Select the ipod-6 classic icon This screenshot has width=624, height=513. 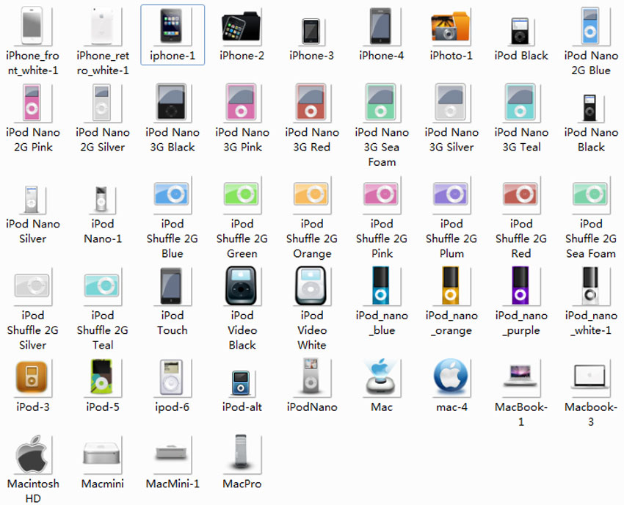point(172,377)
